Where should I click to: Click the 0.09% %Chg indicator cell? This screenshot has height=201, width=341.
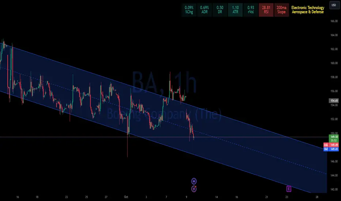189,10
